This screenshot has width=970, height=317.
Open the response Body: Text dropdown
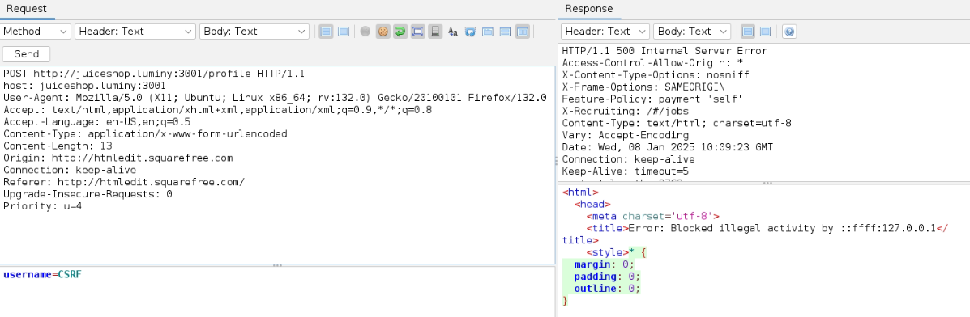point(691,32)
